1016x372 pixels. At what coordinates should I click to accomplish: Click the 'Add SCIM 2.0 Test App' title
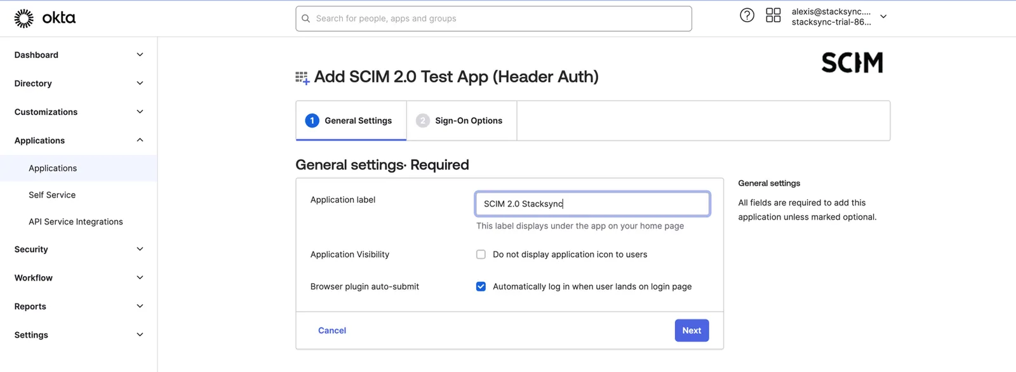pos(456,77)
